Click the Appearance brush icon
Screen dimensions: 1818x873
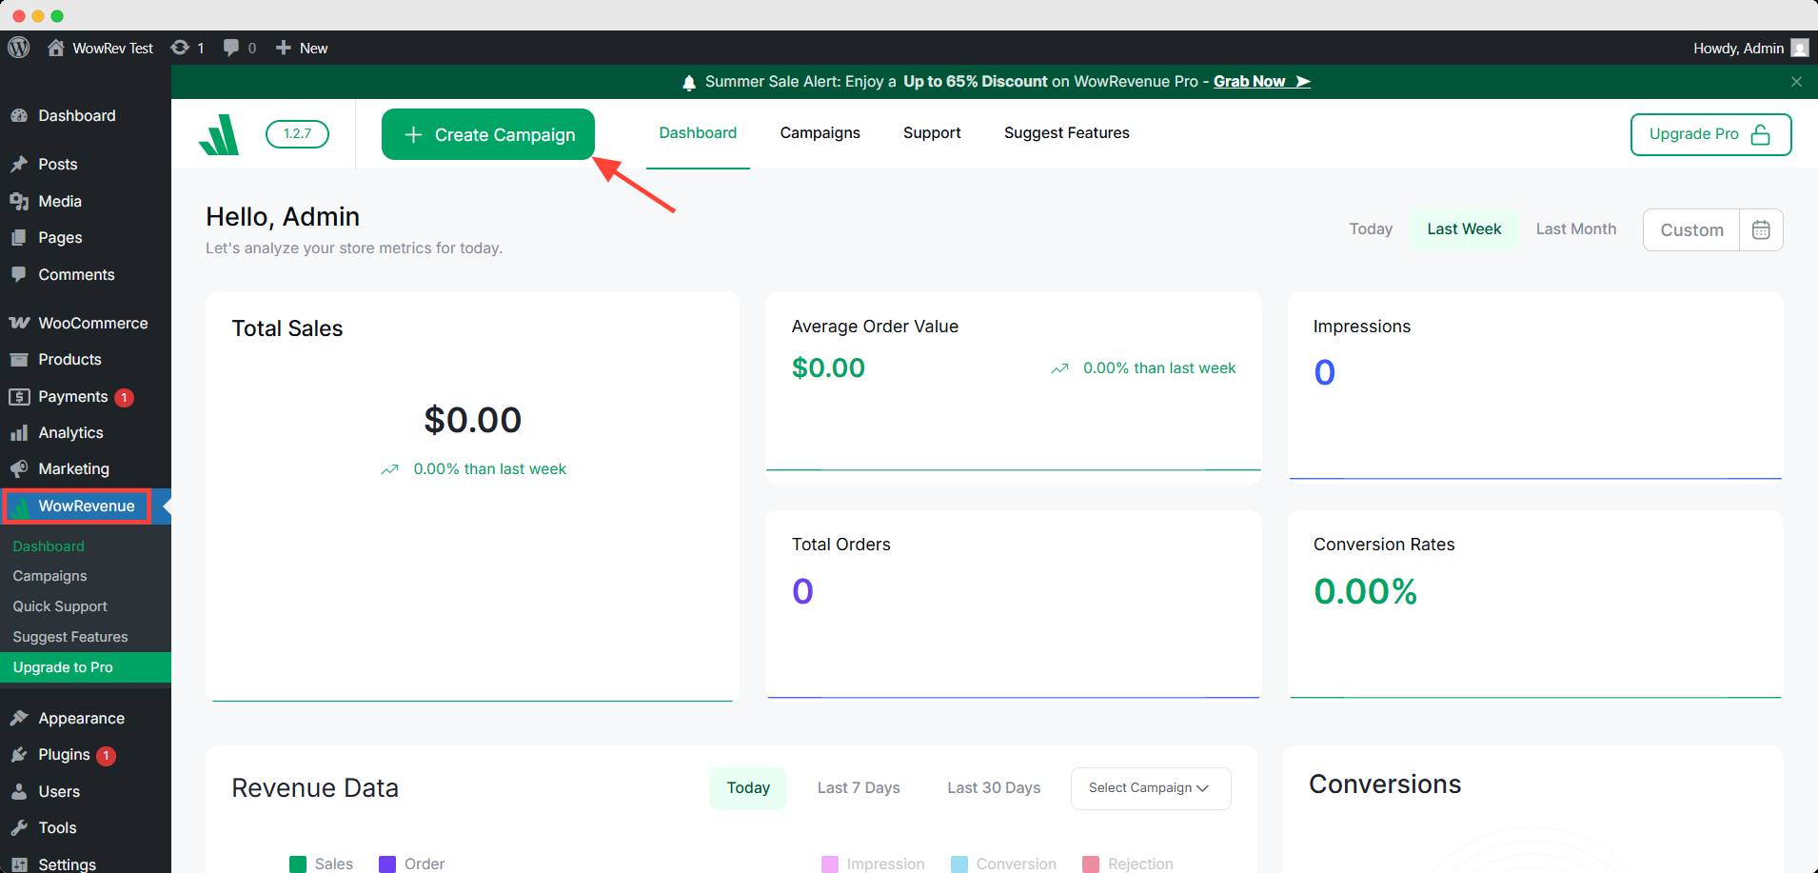point(19,718)
